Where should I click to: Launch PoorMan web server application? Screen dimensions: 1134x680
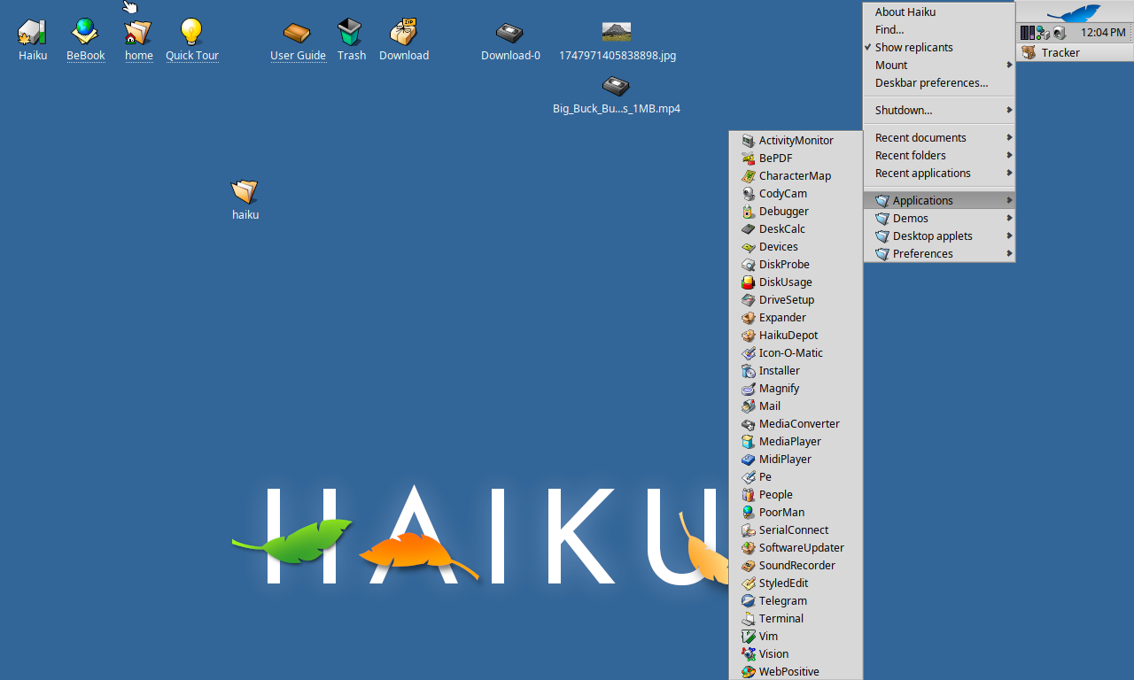click(796, 512)
